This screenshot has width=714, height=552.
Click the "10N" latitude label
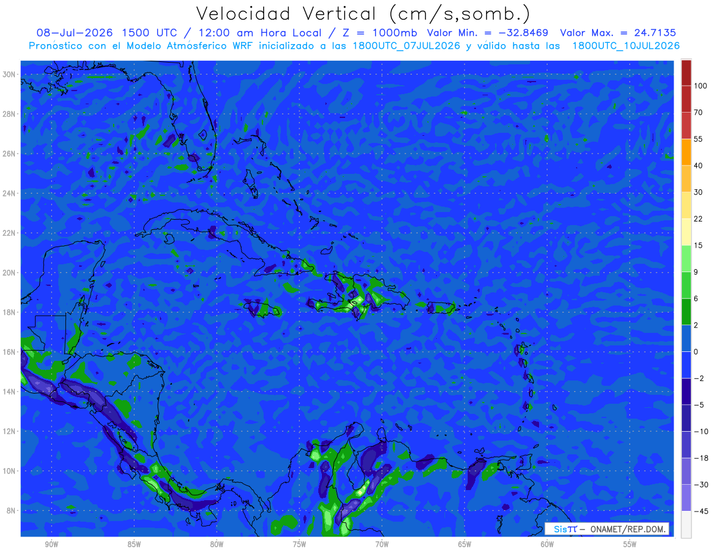10,471
